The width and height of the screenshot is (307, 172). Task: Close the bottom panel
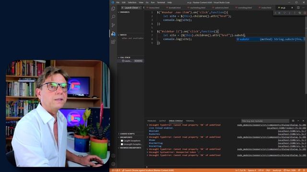tap(303, 121)
